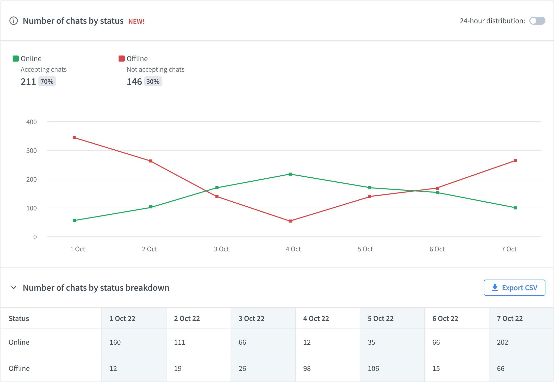Image resolution: width=554 pixels, height=382 pixels.
Task: Click the Offline total value 146
Action: click(134, 81)
